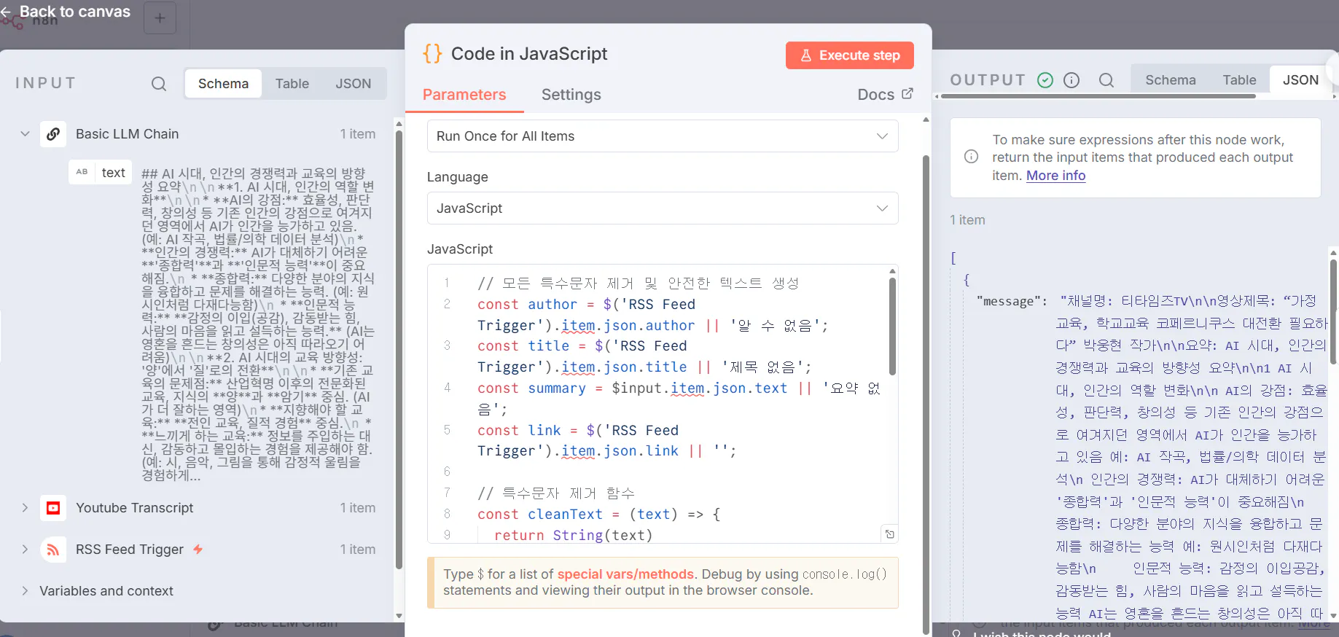Viewport: 1339px width, 637px height.
Task: Switch INPUT view to Table
Action: click(x=292, y=84)
